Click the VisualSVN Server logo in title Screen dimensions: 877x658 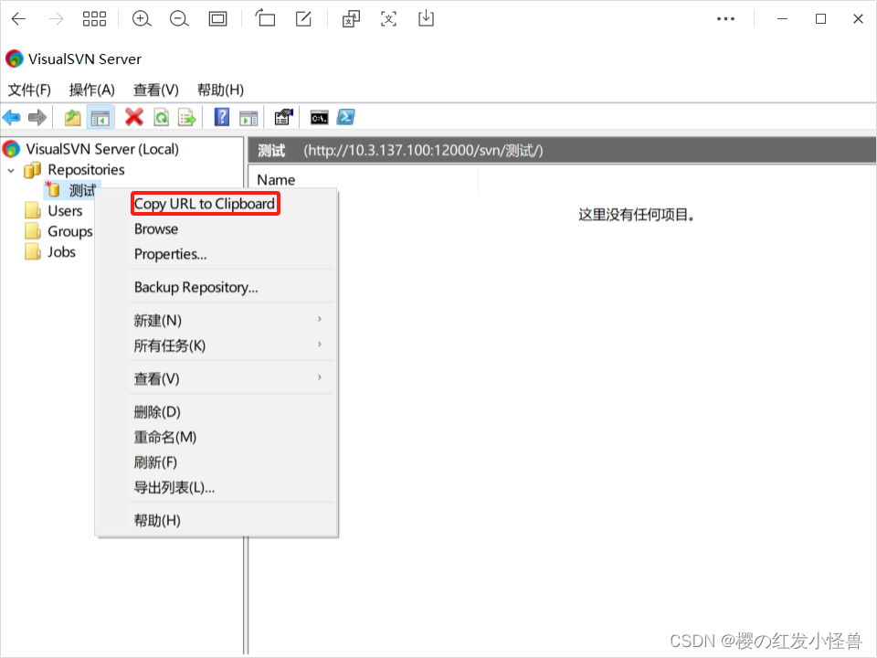tap(14, 58)
